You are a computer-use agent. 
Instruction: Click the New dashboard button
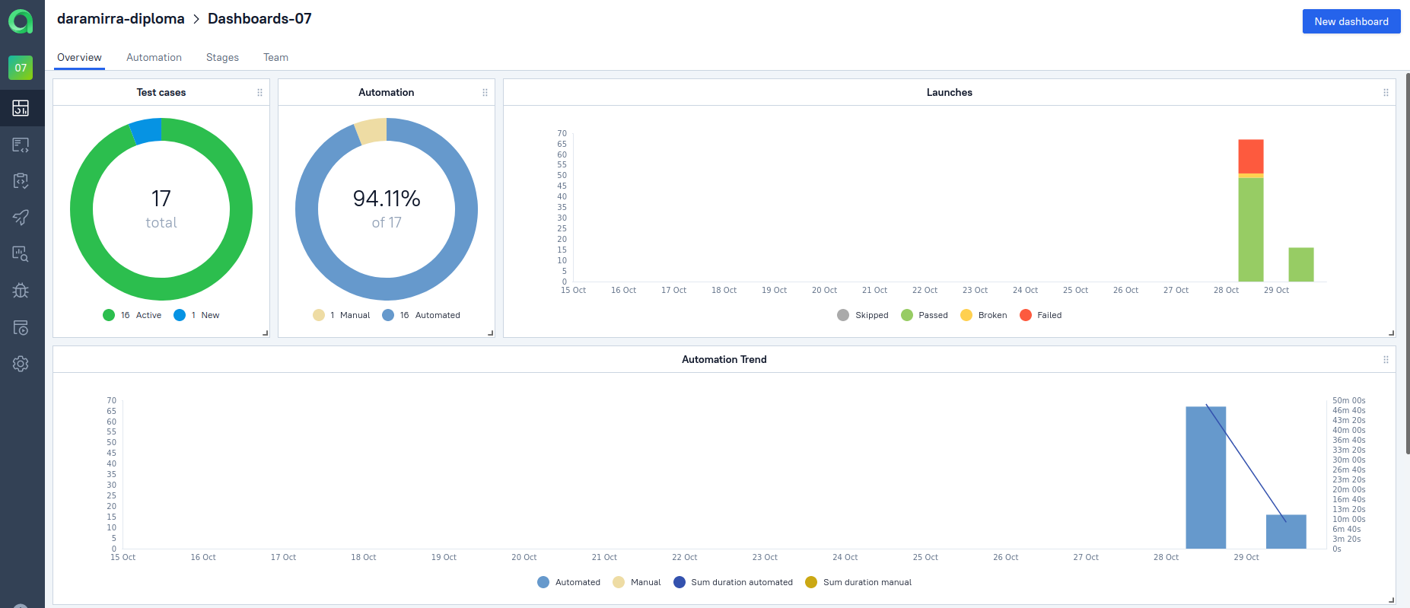(1351, 21)
